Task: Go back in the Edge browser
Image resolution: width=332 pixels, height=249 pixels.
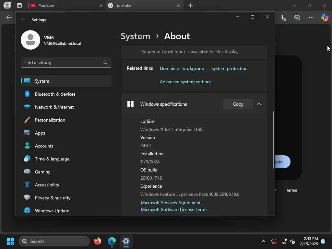Action: pos(9,18)
